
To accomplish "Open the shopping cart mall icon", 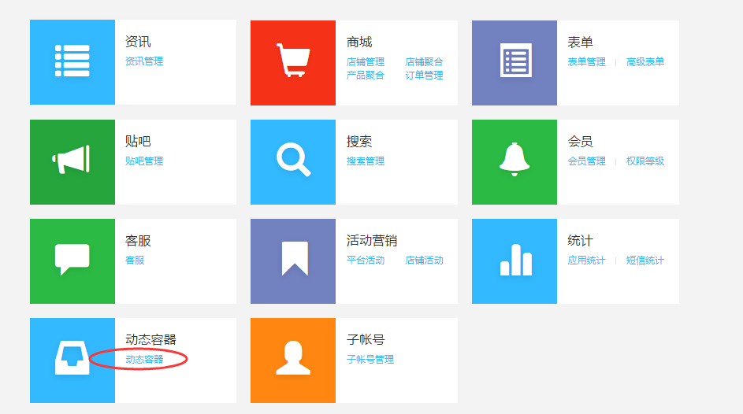I will pyautogui.click(x=293, y=62).
